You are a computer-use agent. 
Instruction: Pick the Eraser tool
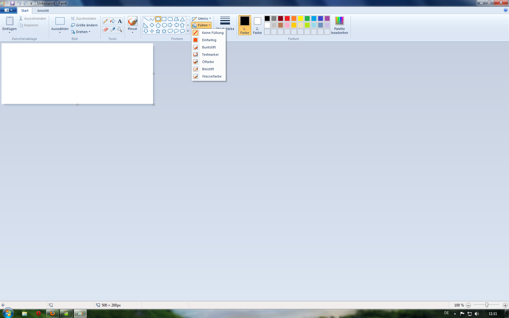point(105,29)
